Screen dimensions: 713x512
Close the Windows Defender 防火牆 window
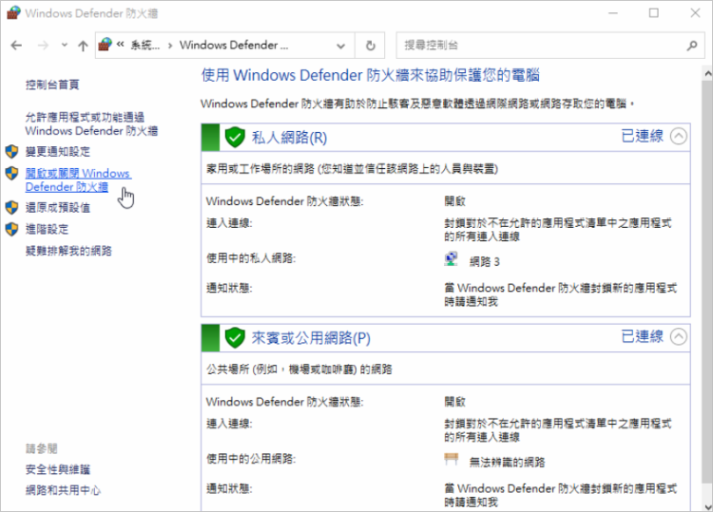[695, 12]
